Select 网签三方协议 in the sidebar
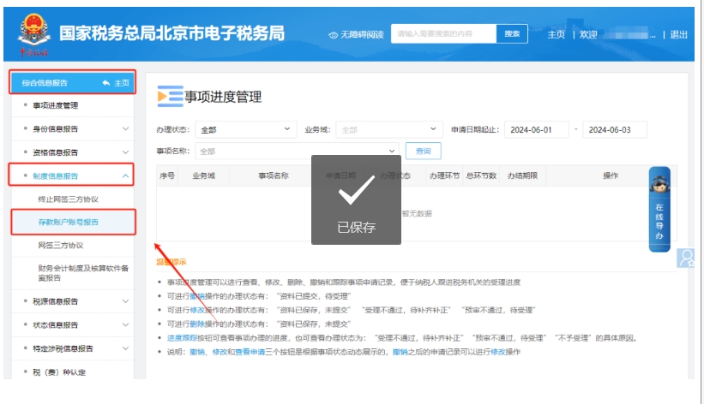704x404 pixels. pyautogui.click(x=61, y=245)
